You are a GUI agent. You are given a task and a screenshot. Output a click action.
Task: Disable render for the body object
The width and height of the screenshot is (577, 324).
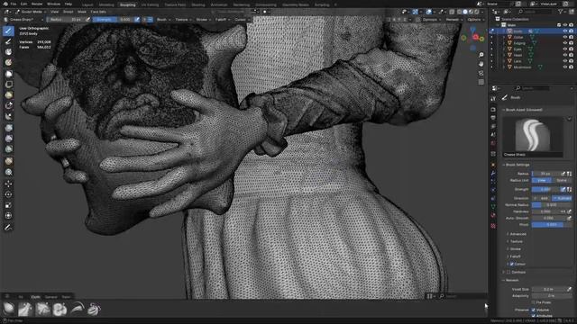571,31
